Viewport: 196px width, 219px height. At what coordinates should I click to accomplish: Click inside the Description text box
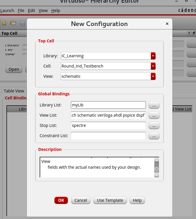pyautogui.click(x=97, y=167)
